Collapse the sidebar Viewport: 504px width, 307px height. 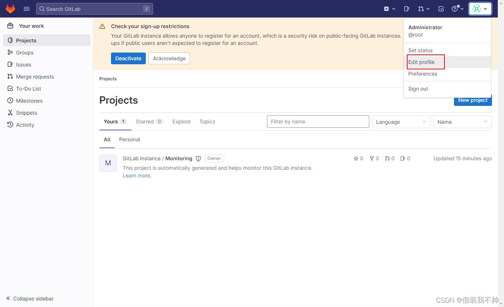point(30,299)
